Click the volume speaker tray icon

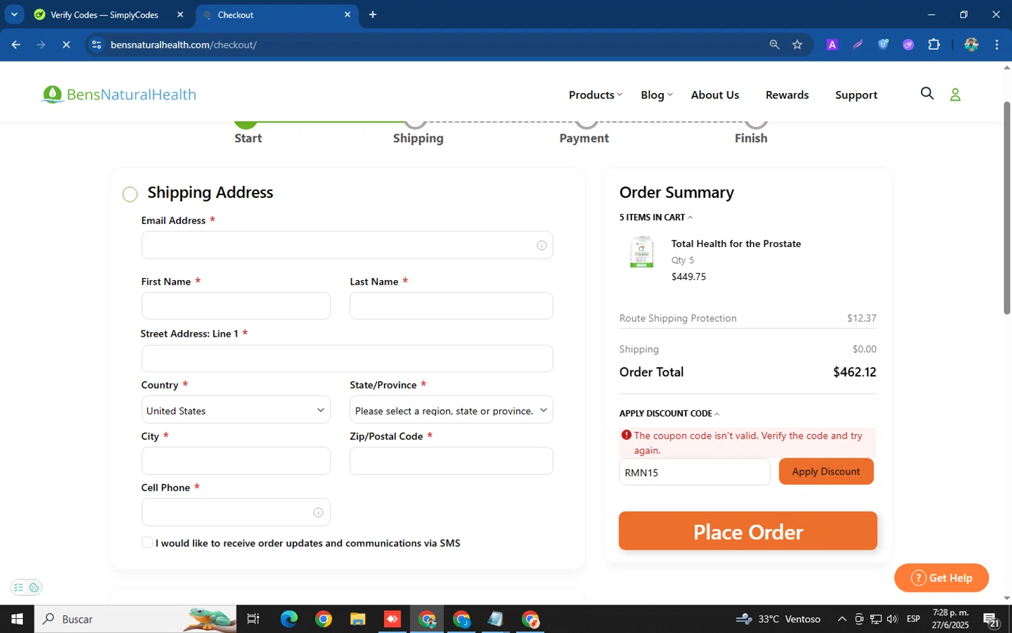(x=893, y=619)
